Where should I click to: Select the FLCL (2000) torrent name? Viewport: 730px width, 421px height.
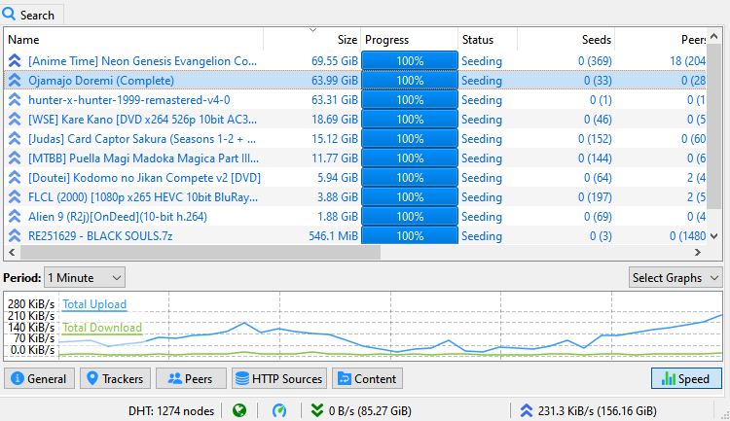143,197
